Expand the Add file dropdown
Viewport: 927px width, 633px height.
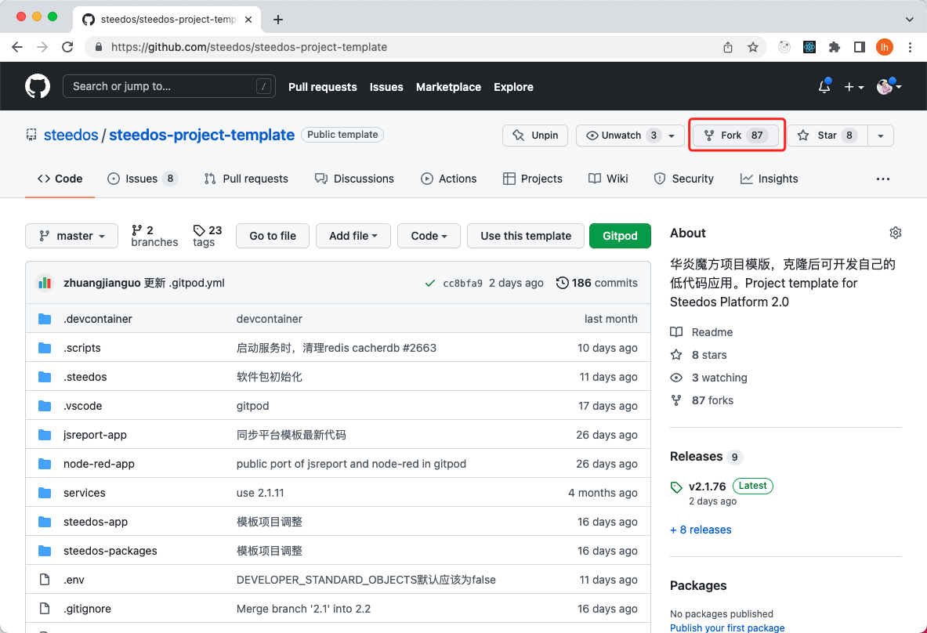point(353,236)
